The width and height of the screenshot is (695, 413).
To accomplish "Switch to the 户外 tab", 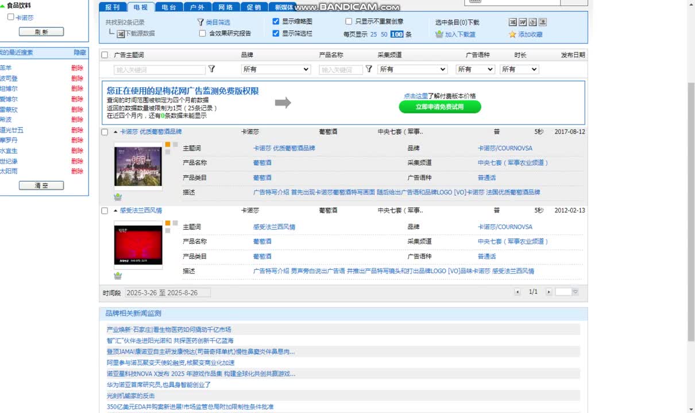I will click(x=197, y=7).
